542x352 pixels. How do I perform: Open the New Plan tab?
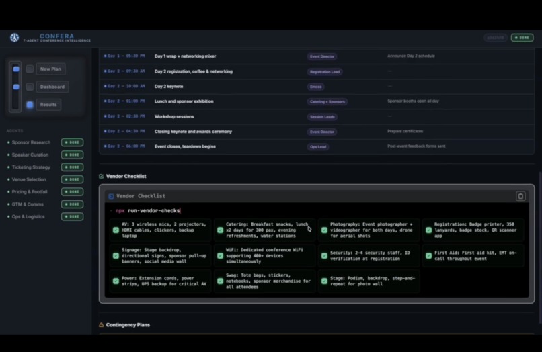50,69
